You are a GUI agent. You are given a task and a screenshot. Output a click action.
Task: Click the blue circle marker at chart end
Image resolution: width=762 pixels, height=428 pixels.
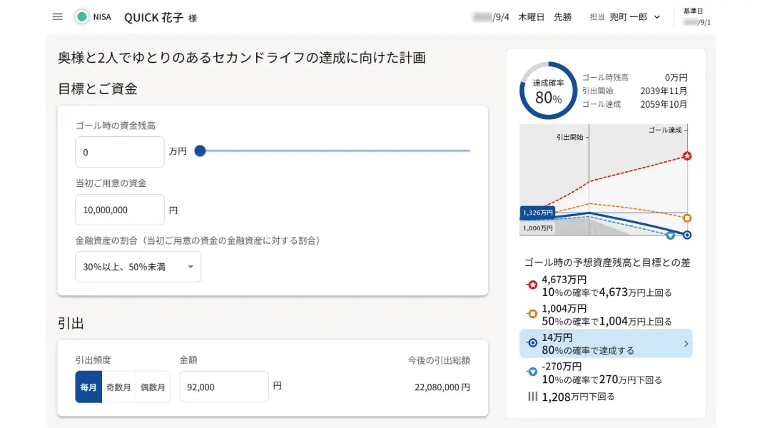click(x=686, y=235)
